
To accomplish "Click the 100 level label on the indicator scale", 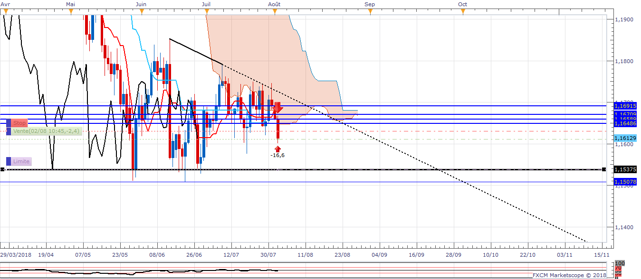I will coord(619,263).
